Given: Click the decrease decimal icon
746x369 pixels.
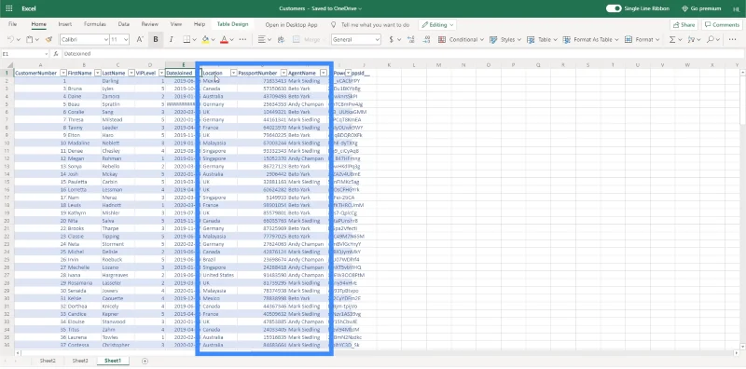Looking at the screenshot, I should (426, 39).
